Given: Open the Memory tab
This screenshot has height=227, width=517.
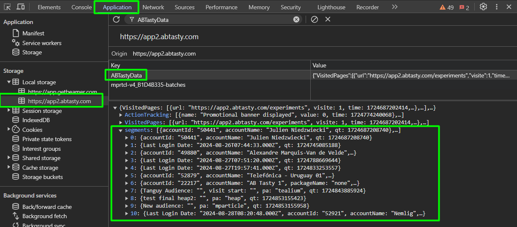Looking at the screenshot, I should pyautogui.click(x=259, y=7).
